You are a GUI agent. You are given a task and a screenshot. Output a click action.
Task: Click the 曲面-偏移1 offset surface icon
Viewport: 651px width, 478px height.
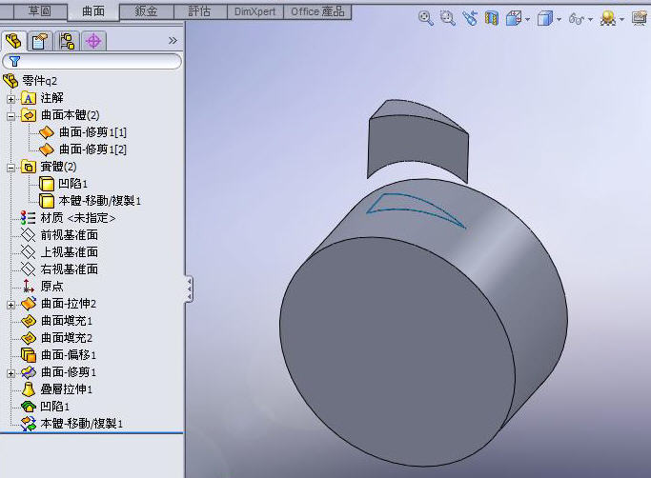coord(29,355)
